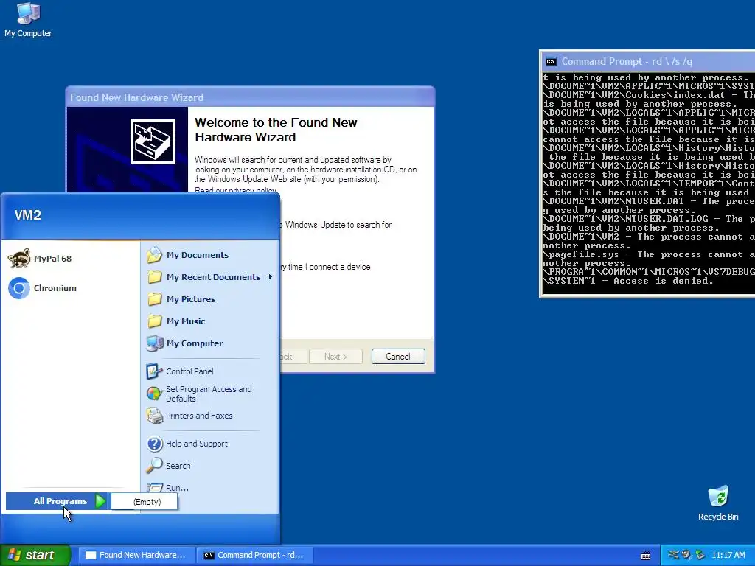Click the Command Prompt title bar icon
The width and height of the screenshot is (755, 566).
coord(551,62)
